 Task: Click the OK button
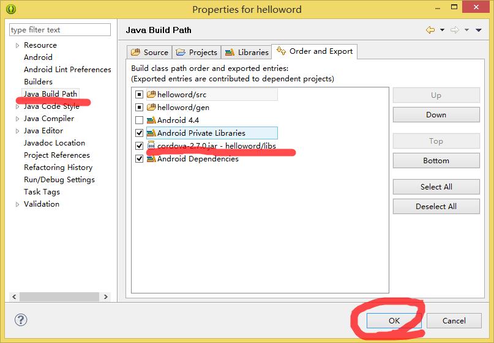point(394,320)
